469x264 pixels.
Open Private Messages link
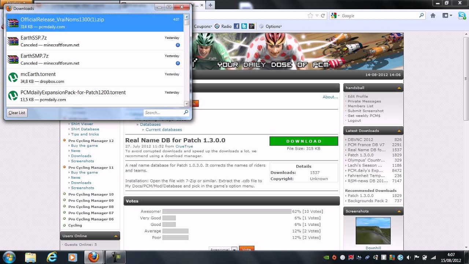(x=364, y=101)
